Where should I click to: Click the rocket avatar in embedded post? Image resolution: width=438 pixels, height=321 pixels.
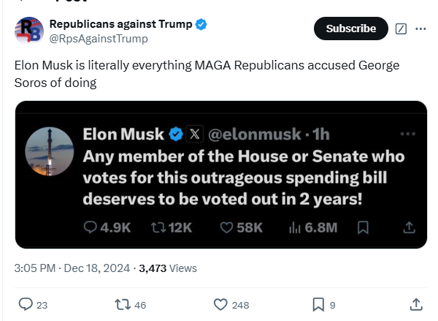(49, 151)
